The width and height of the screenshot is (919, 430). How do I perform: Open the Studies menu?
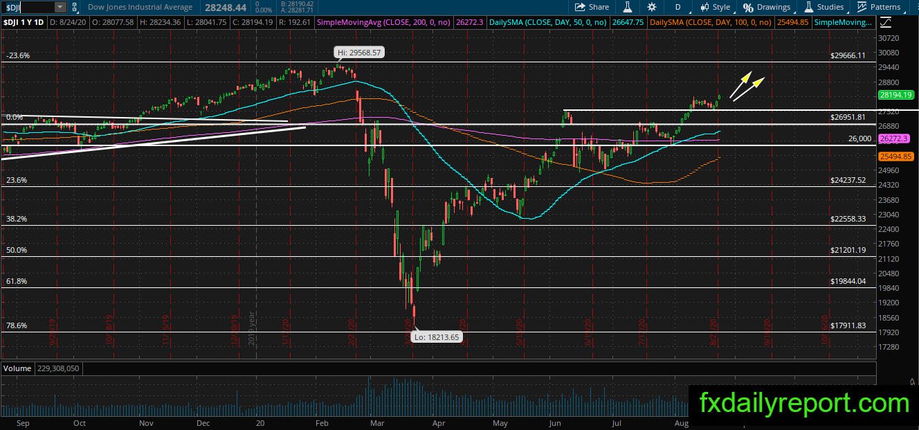824,7
